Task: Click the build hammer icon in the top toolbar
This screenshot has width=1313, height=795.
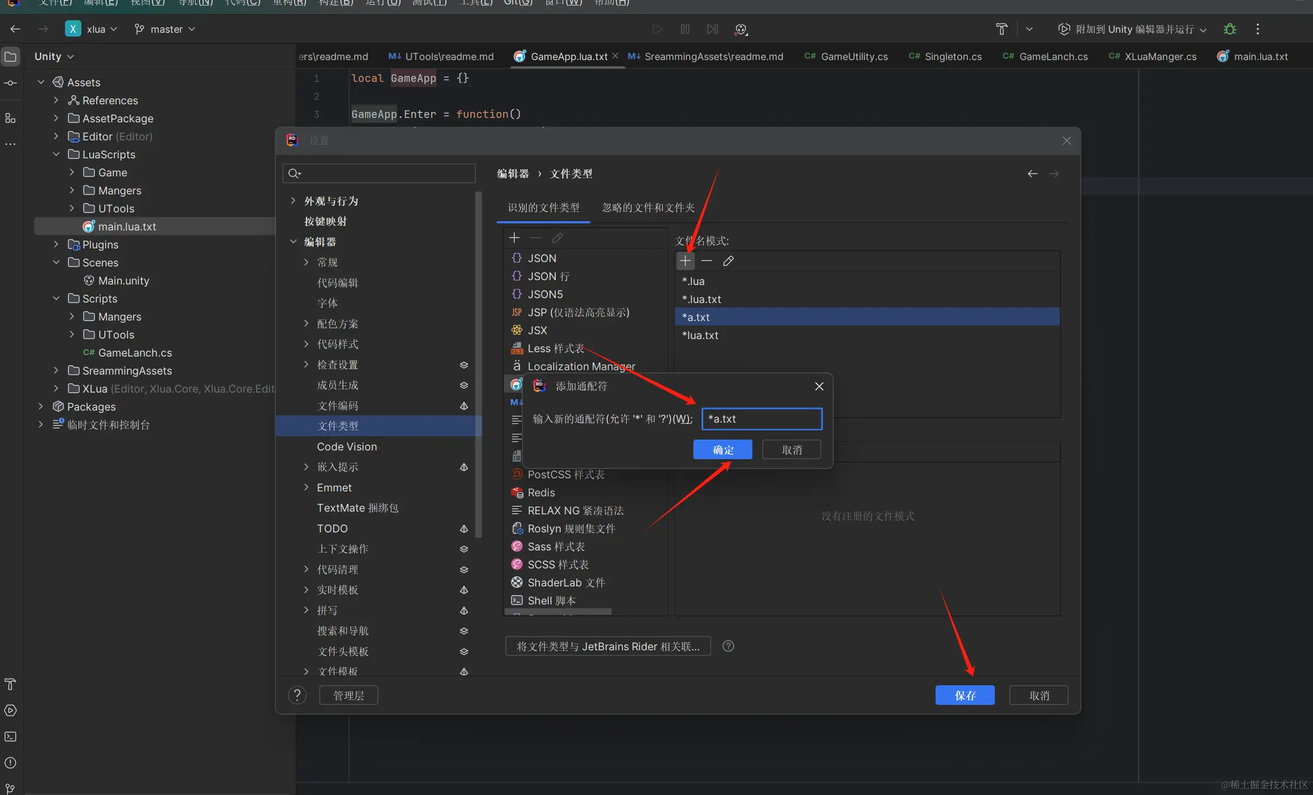Action: [1001, 29]
